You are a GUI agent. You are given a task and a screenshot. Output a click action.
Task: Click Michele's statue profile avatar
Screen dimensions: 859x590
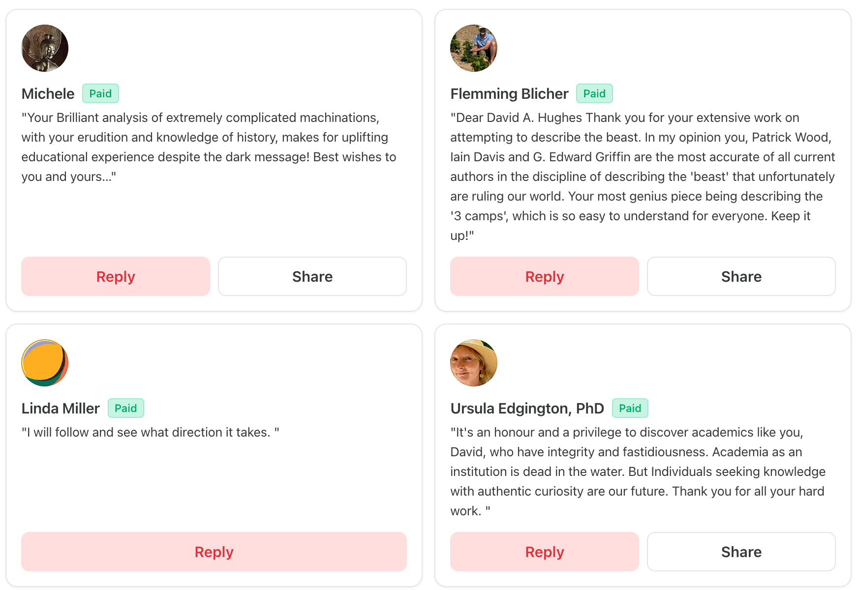[45, 48]
